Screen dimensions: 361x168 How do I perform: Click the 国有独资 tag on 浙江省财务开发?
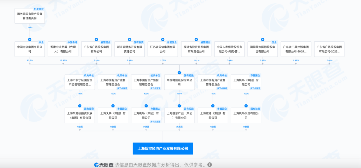point(139,42)
